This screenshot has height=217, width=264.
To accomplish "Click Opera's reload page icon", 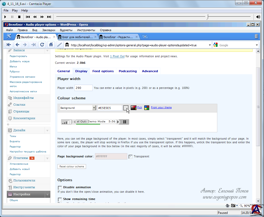I will pyautogui.click(x=42, y=45).
